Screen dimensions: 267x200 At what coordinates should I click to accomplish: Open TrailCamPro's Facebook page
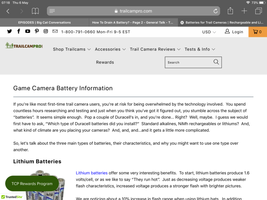tap(19, 31)
